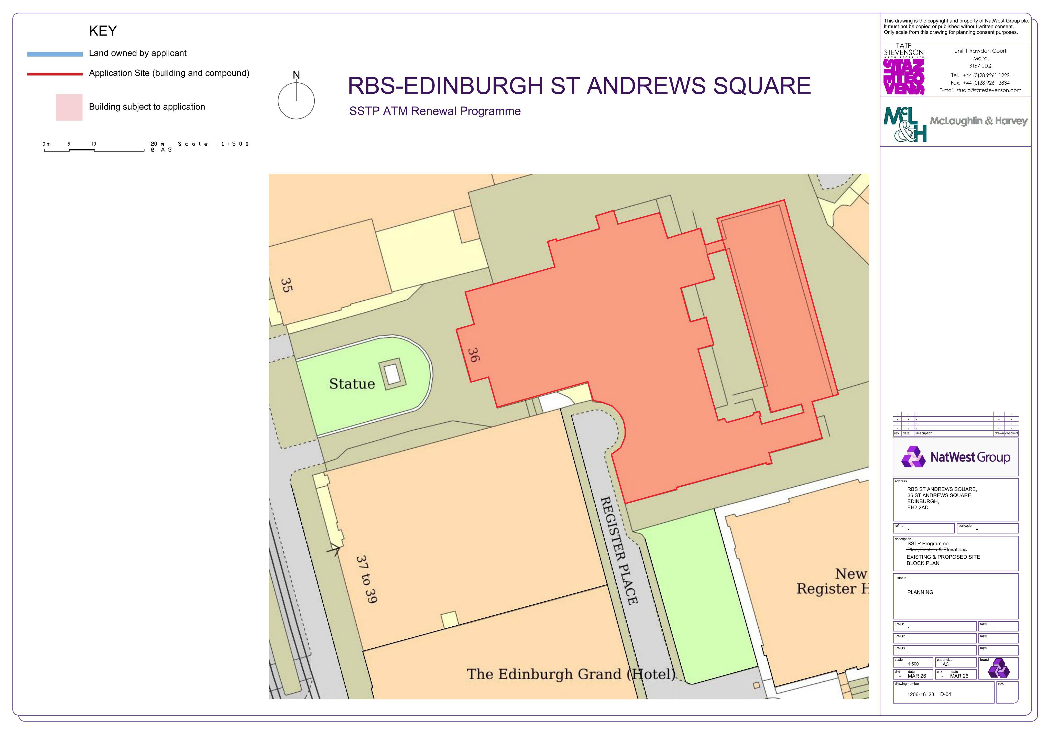This screenshot has width=1048, height=741.
Task: Click the 'Statue' label on the map
Action: click(352, 384)
